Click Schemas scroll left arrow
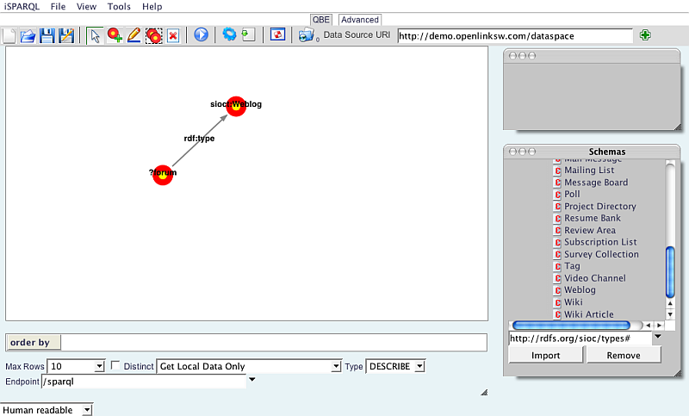This screenshot has height=416, width=689. (649, 326)
